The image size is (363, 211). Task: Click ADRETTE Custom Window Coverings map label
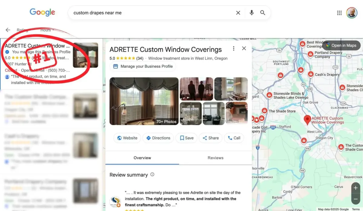(328, 120)
